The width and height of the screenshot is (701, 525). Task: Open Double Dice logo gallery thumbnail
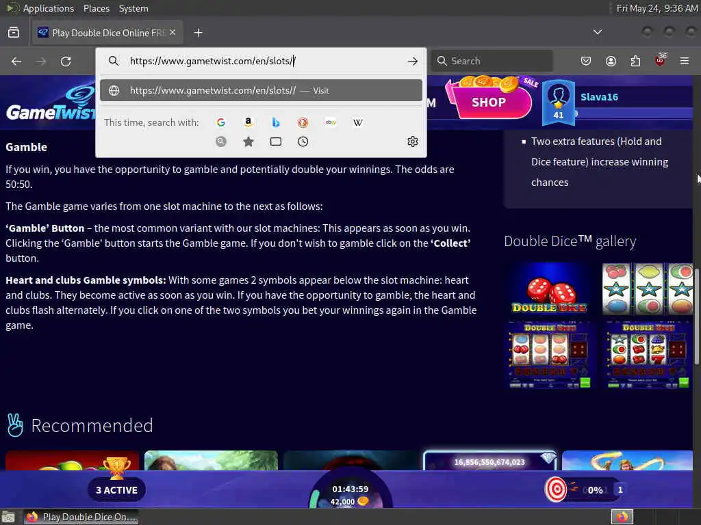point(549,289)
